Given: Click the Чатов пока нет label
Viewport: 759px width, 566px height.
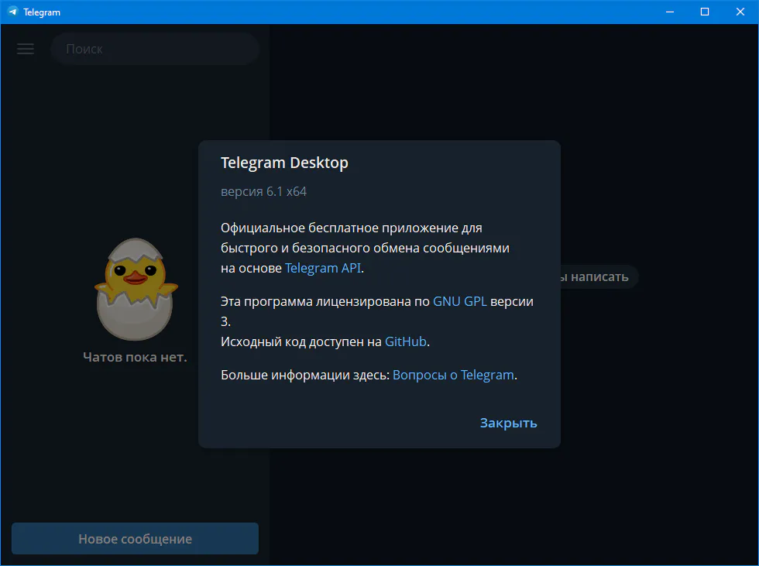Looking at the screenshot, I should point(135,357).
